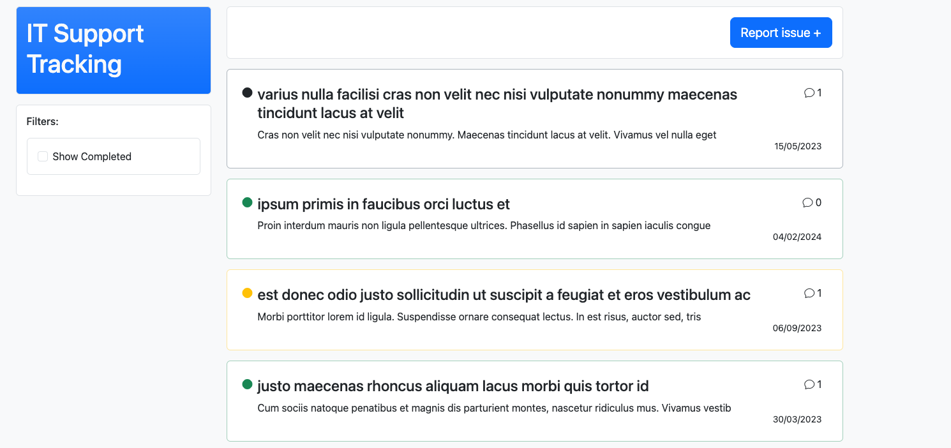Open comments icon on est donec ticket
The height and width of the screenshot is (448, 951).
[809, 294]
